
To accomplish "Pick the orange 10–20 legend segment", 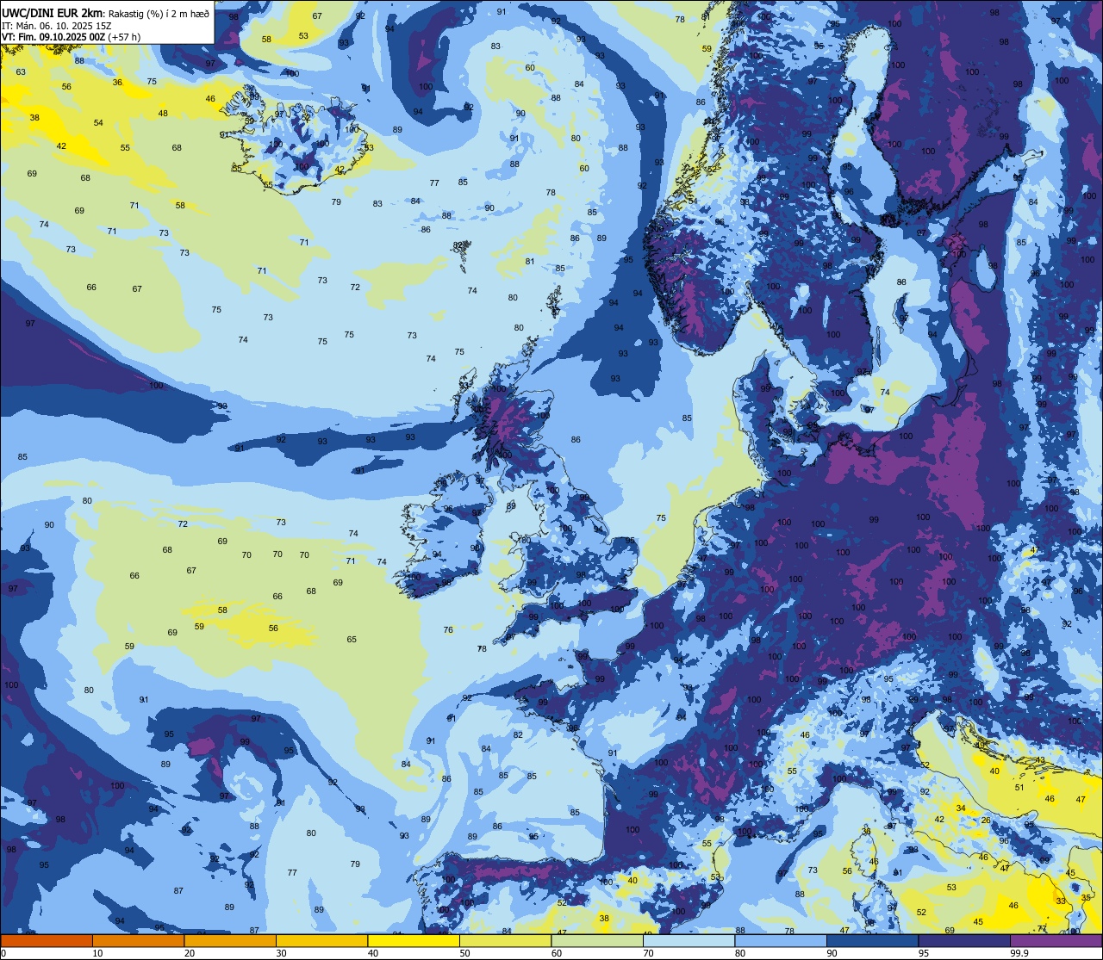I will [x=138, y=940].
